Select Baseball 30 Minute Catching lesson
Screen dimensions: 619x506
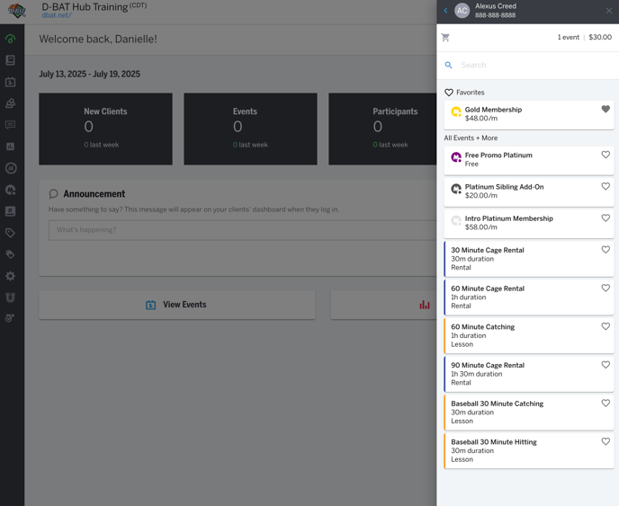[x=529, y=413]
